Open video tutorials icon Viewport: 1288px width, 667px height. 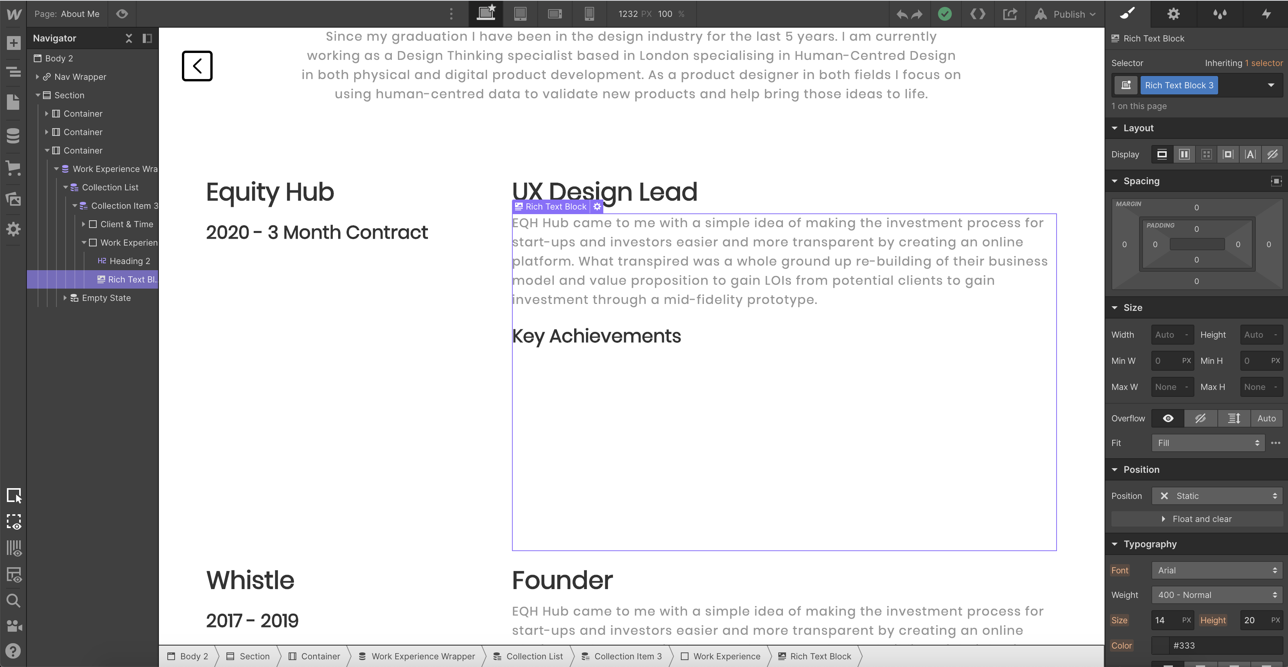[x=13, y=626]
